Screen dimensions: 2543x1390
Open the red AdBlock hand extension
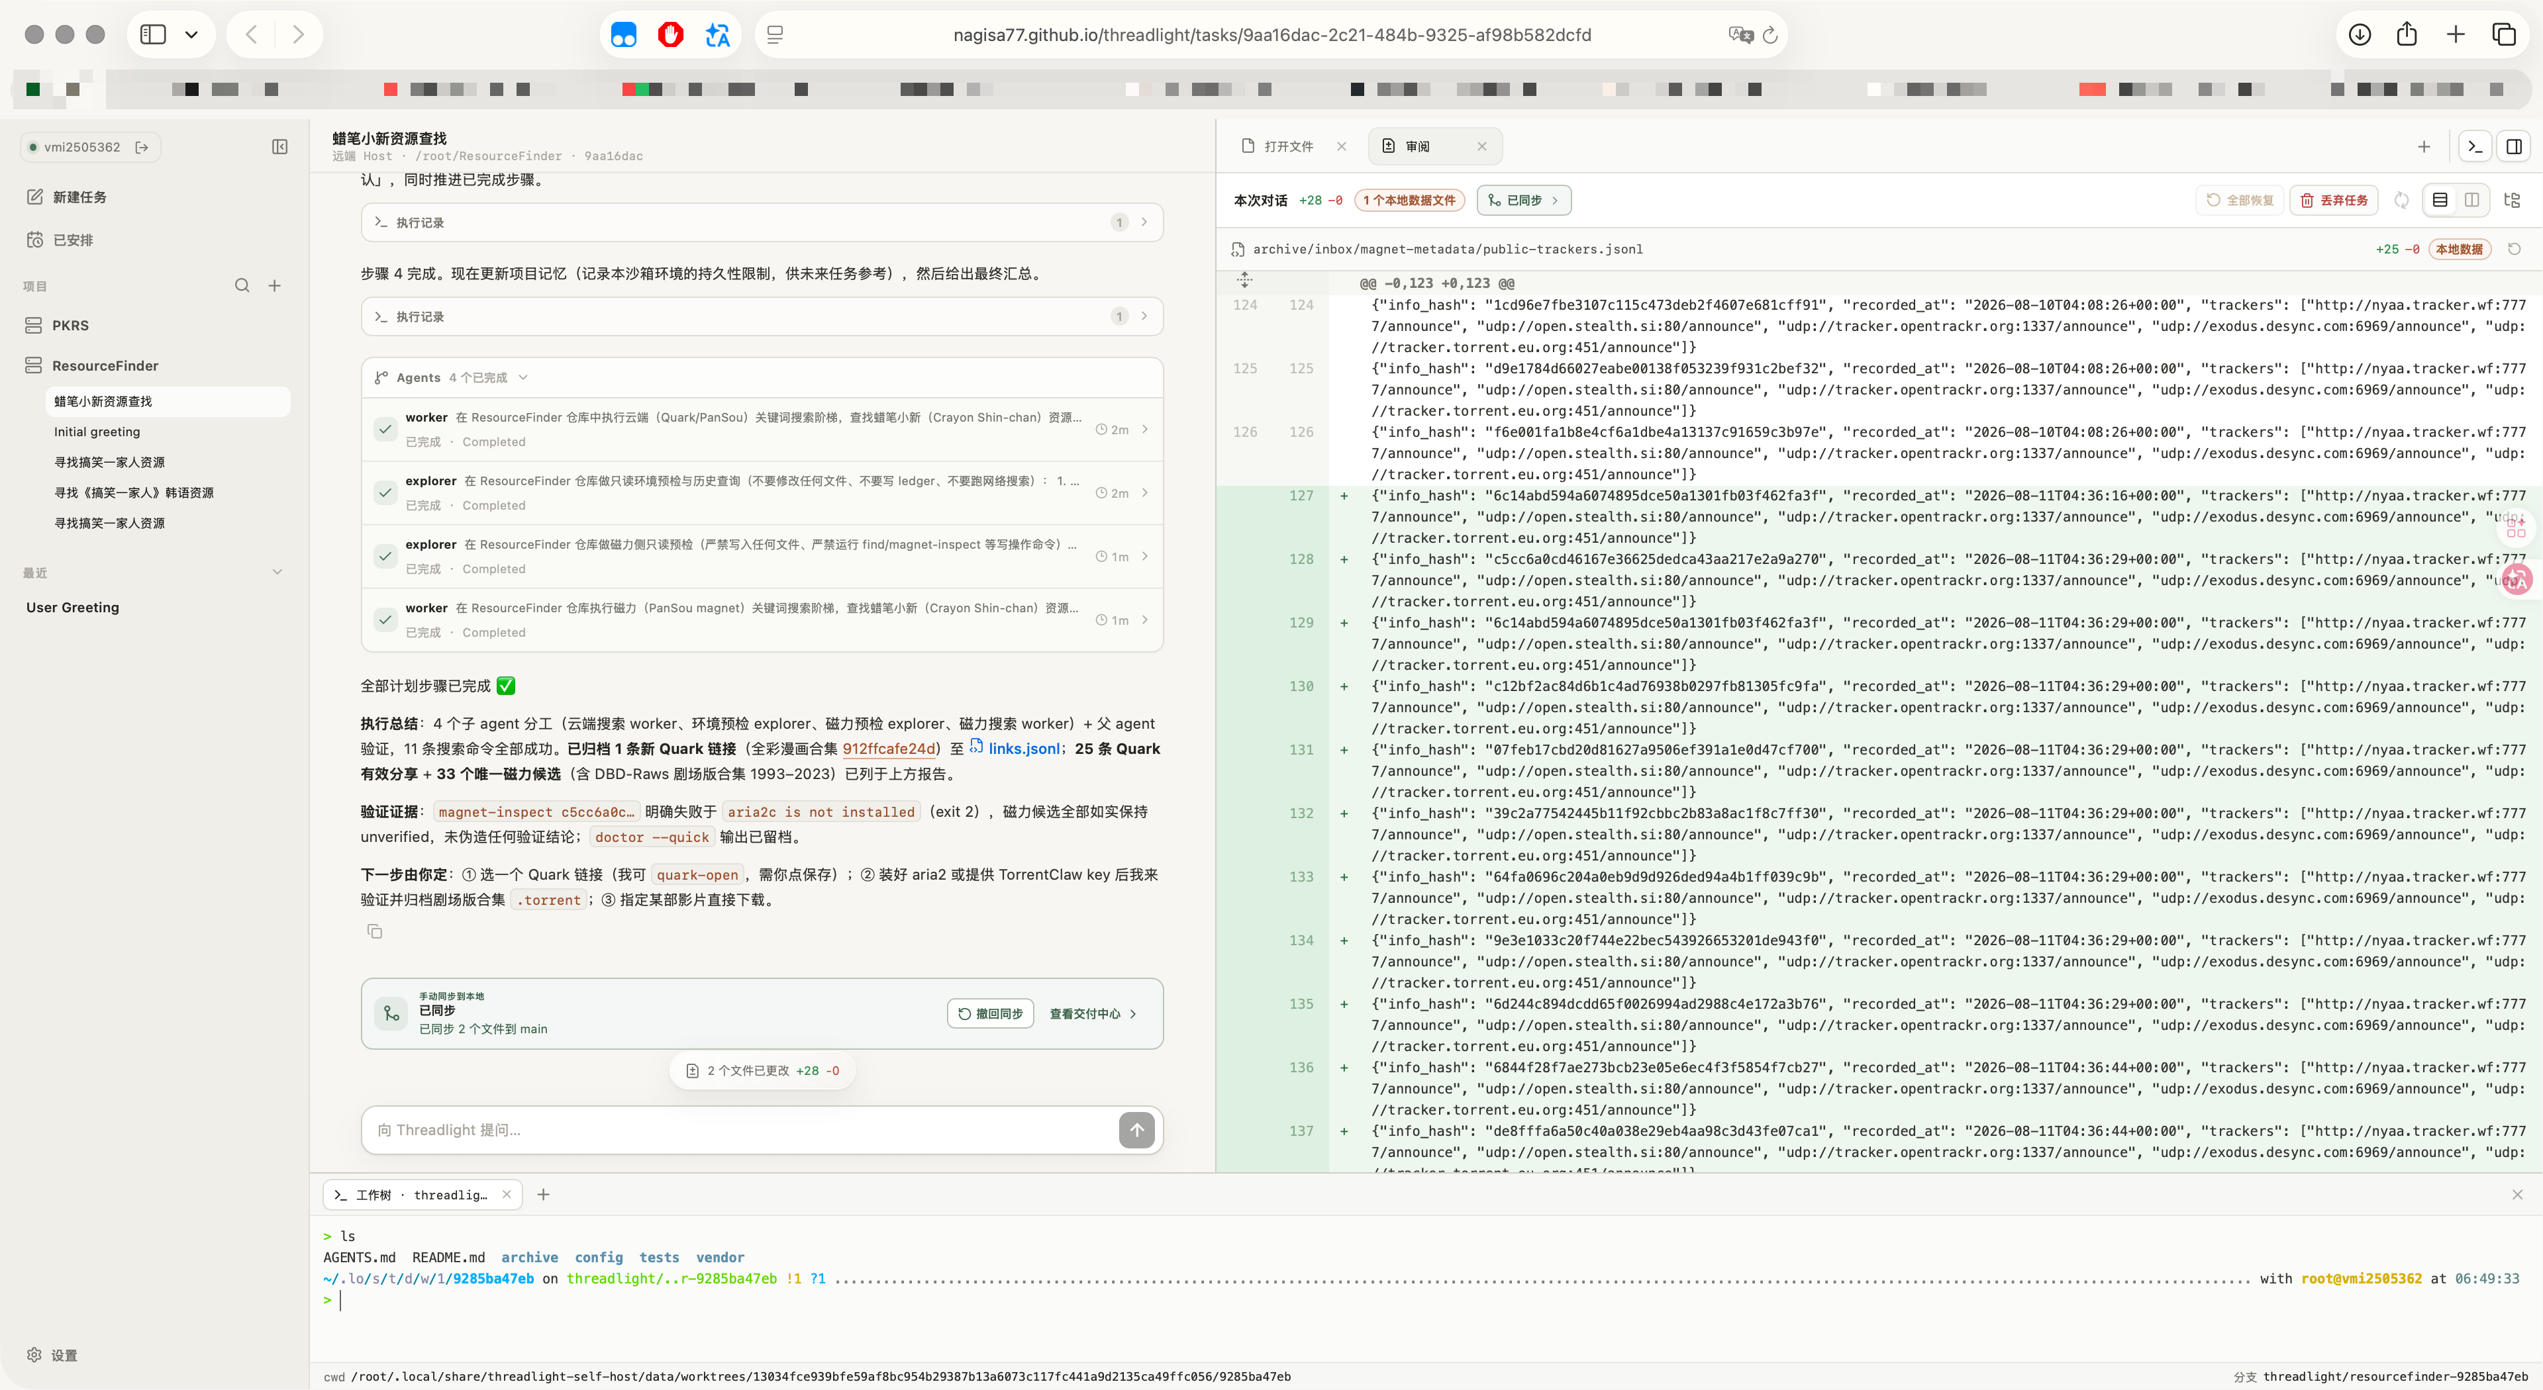coord(672,36)
